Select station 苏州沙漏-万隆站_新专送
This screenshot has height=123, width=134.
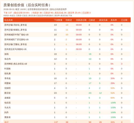[16, 44]
